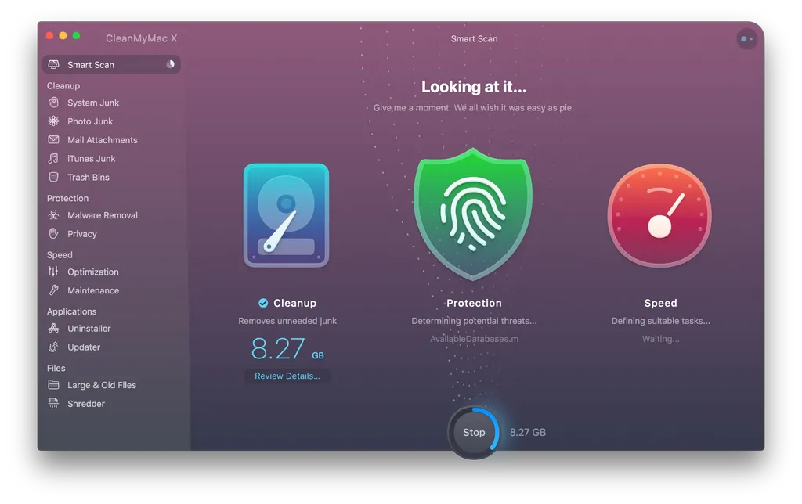Click the Files section header

[x=56, y=368]
